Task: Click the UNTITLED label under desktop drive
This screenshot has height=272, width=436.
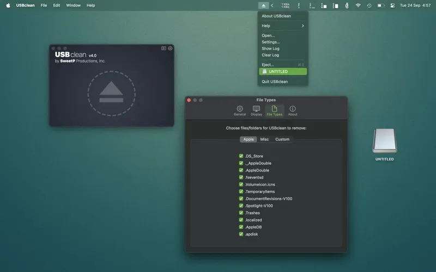Action: click(x=385, y=159)
